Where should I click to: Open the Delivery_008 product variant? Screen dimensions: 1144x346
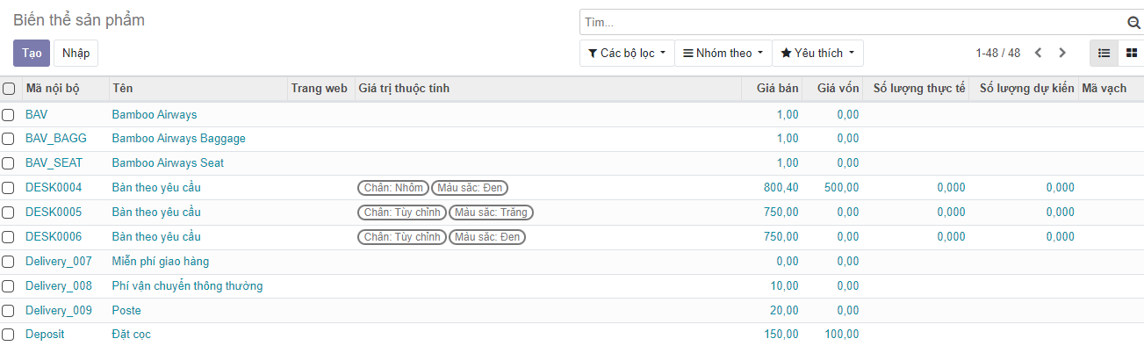(59, 286)
